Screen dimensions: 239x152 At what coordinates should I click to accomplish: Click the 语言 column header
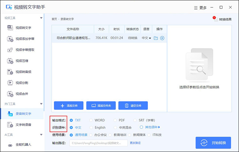tap(146, 29)
